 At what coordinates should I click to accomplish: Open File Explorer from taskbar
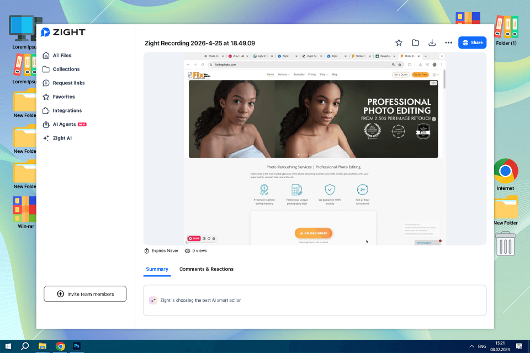(x=43, y=346)
